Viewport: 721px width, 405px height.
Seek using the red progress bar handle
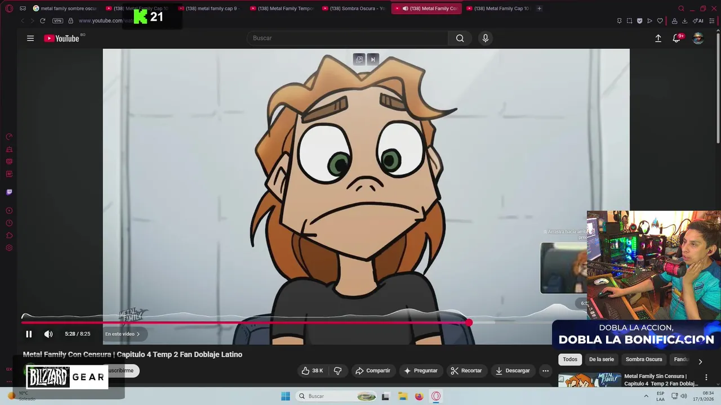click(469, 322)
